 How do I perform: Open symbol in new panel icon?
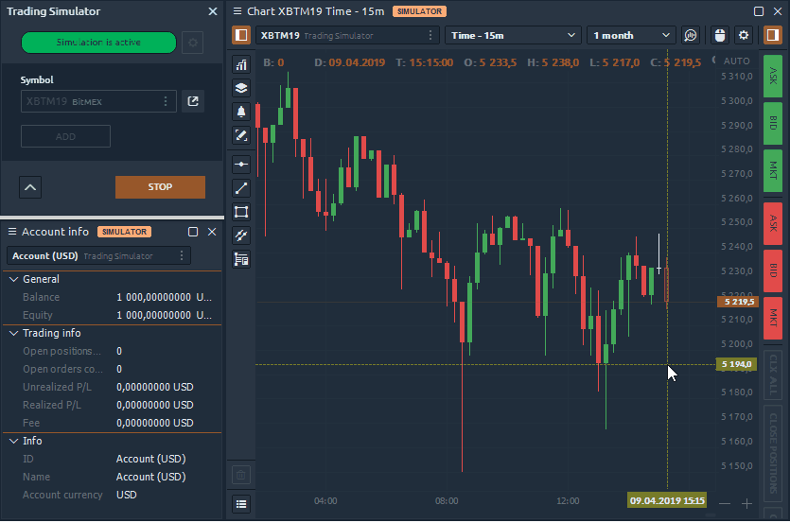coord(193,101)
